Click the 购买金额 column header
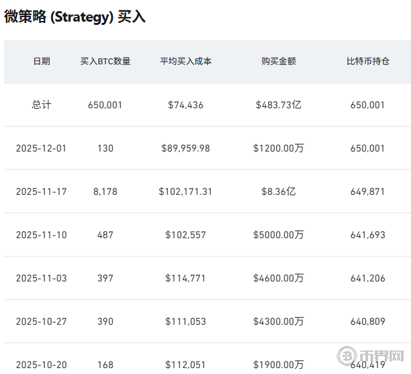 click(x=278, y=61)
